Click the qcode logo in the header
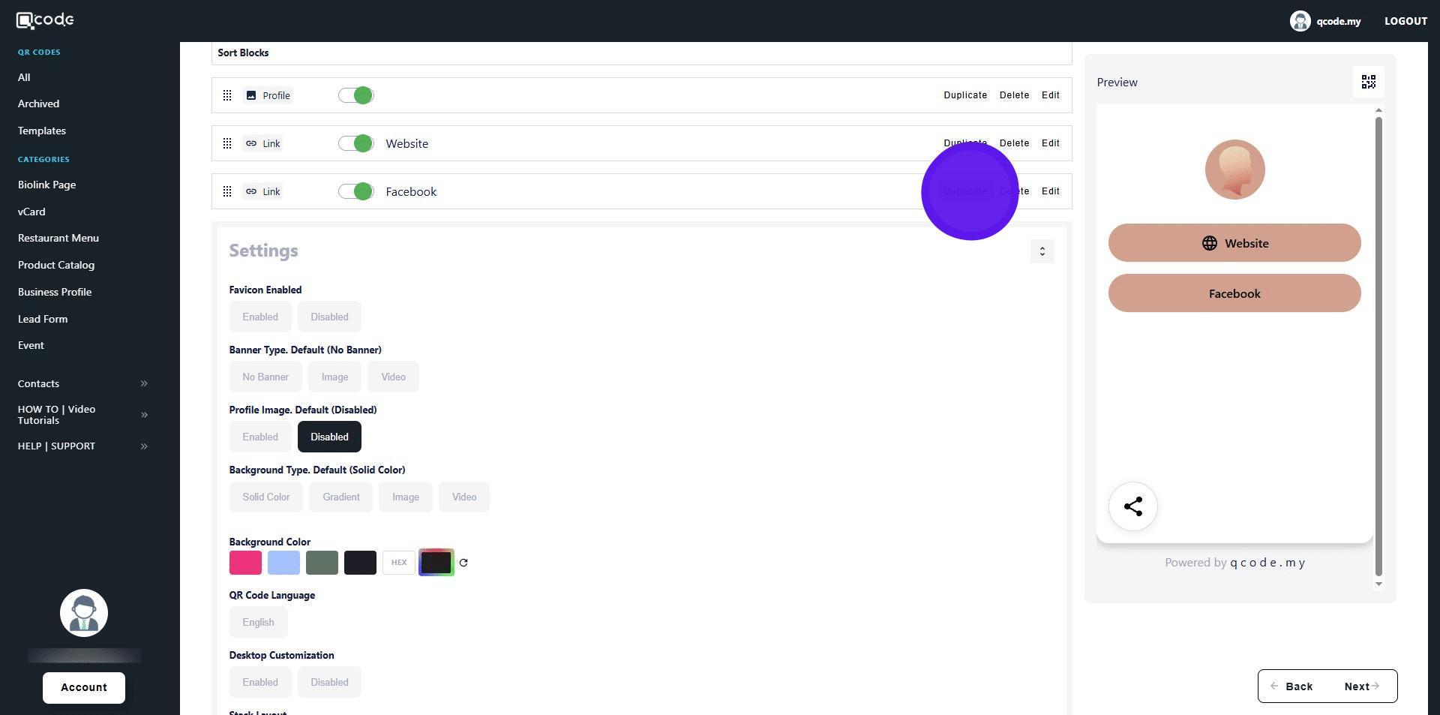This screenshot has width=1440, height=715. point(45,20)
